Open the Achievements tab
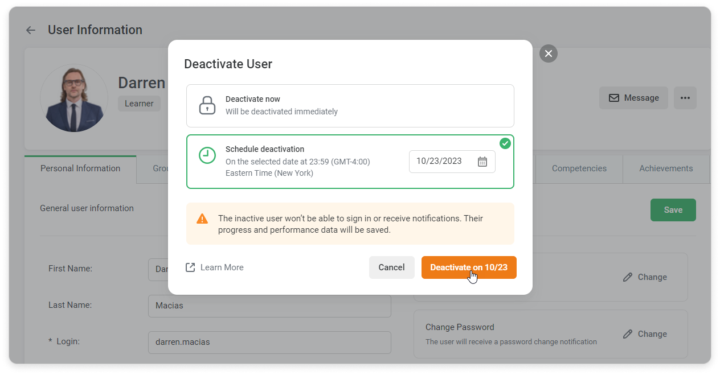The width and height of the screenshot is (720, 375). pyautogui.click(x=665, y=168)
